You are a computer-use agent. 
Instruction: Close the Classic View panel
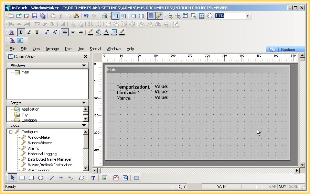[86, 57]
